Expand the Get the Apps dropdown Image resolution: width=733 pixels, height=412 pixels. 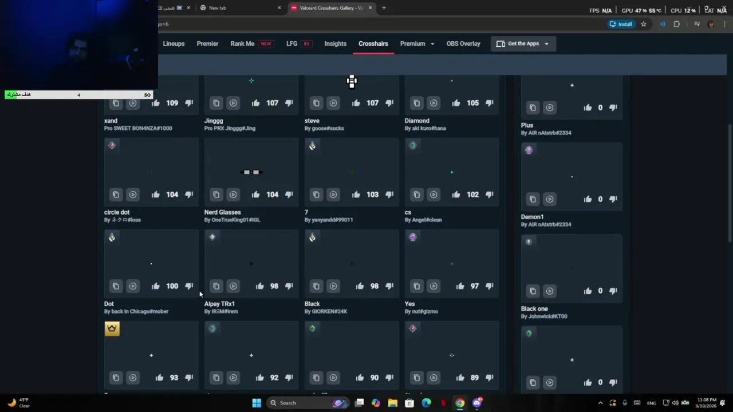(523, 43)
